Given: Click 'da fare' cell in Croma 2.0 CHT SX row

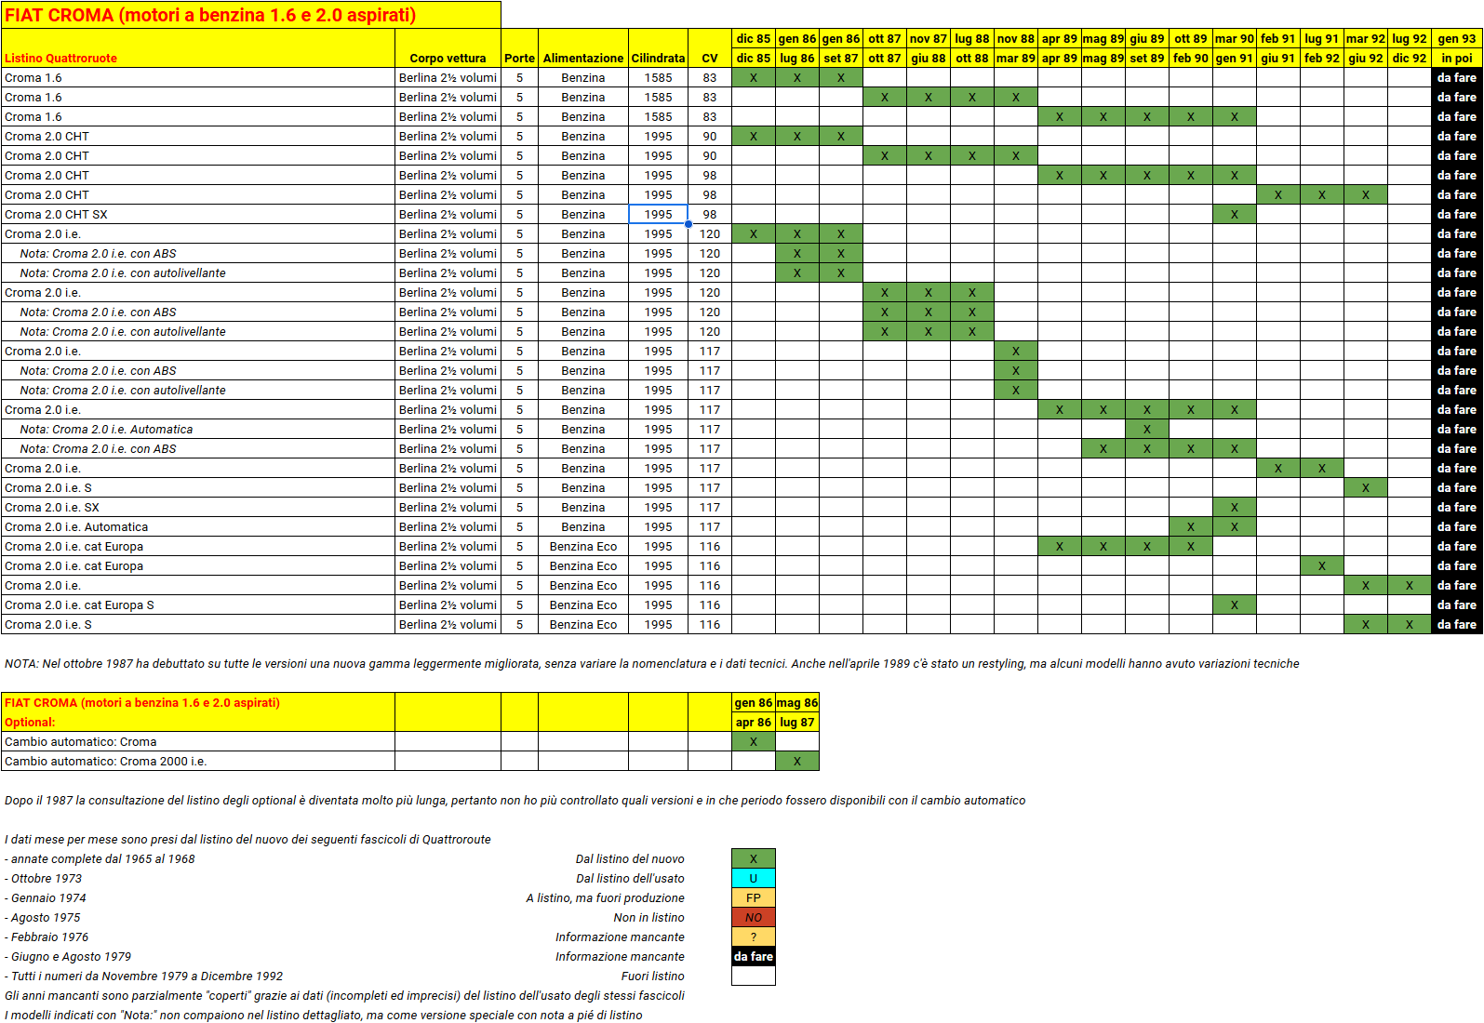Looking at the screenshot, I should click(1457, 214).
